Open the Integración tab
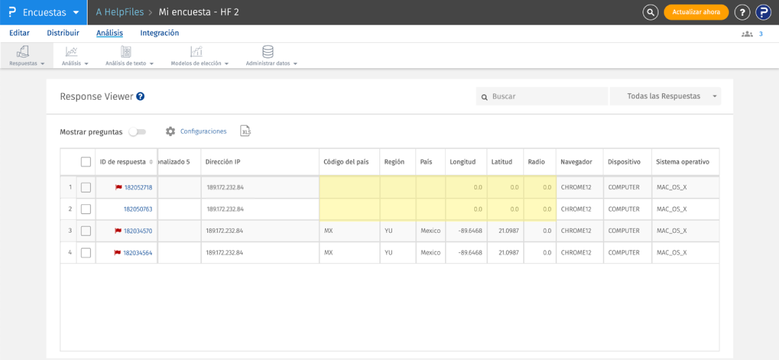The height and width of the screenshot is (360, 779). (159, 33)
